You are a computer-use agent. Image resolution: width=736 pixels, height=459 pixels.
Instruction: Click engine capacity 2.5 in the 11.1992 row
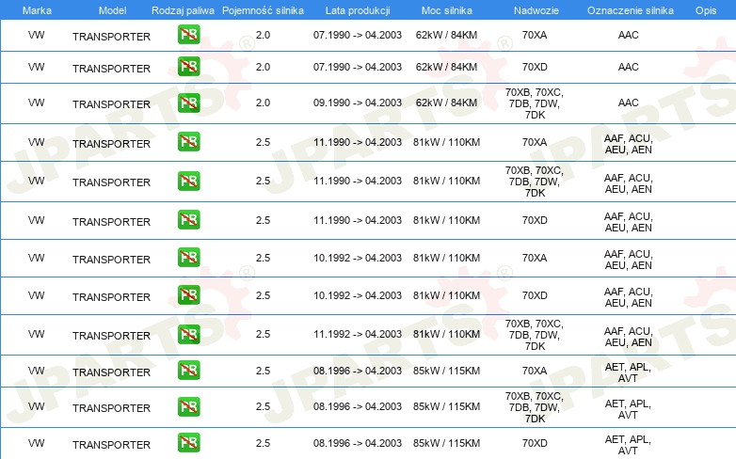(x=263, y=334)
